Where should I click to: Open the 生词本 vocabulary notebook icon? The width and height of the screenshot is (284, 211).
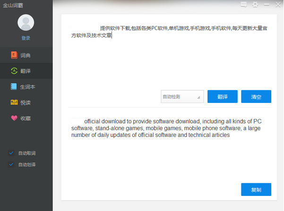tap(14, 87)
